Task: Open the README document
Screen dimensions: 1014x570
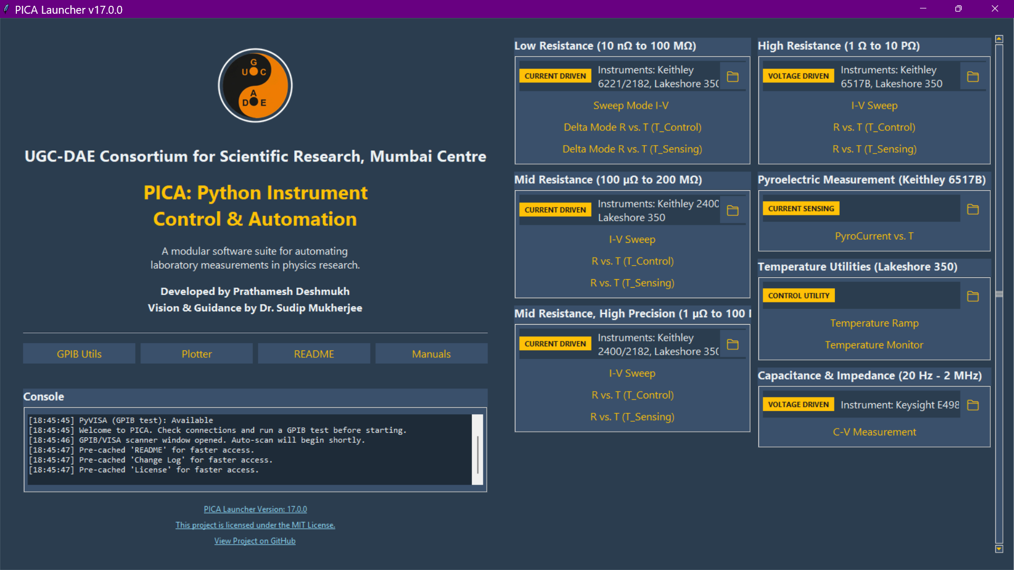Action: (x=314, y=354)
